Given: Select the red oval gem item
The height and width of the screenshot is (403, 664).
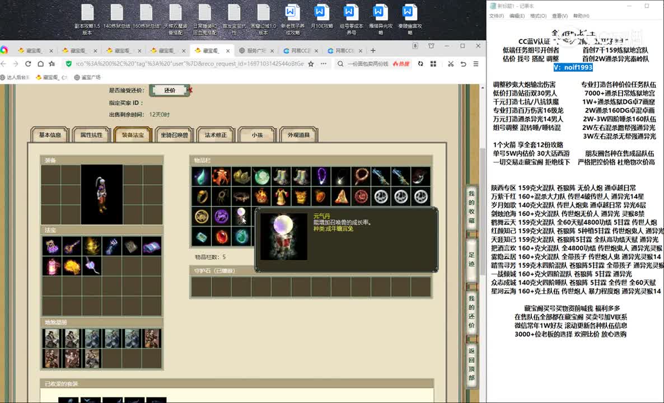Looking at the screenshot, I should (x=222, y=236).
